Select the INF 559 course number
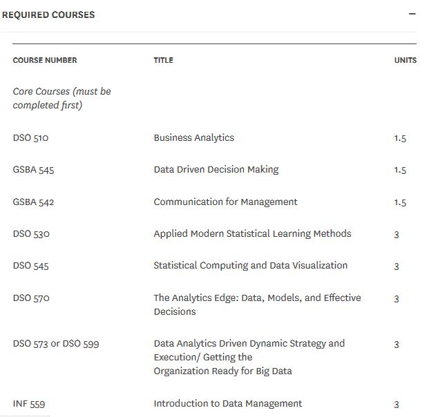Image resolution: width=447 pixels, height=417 pixels. pos(29,404)
